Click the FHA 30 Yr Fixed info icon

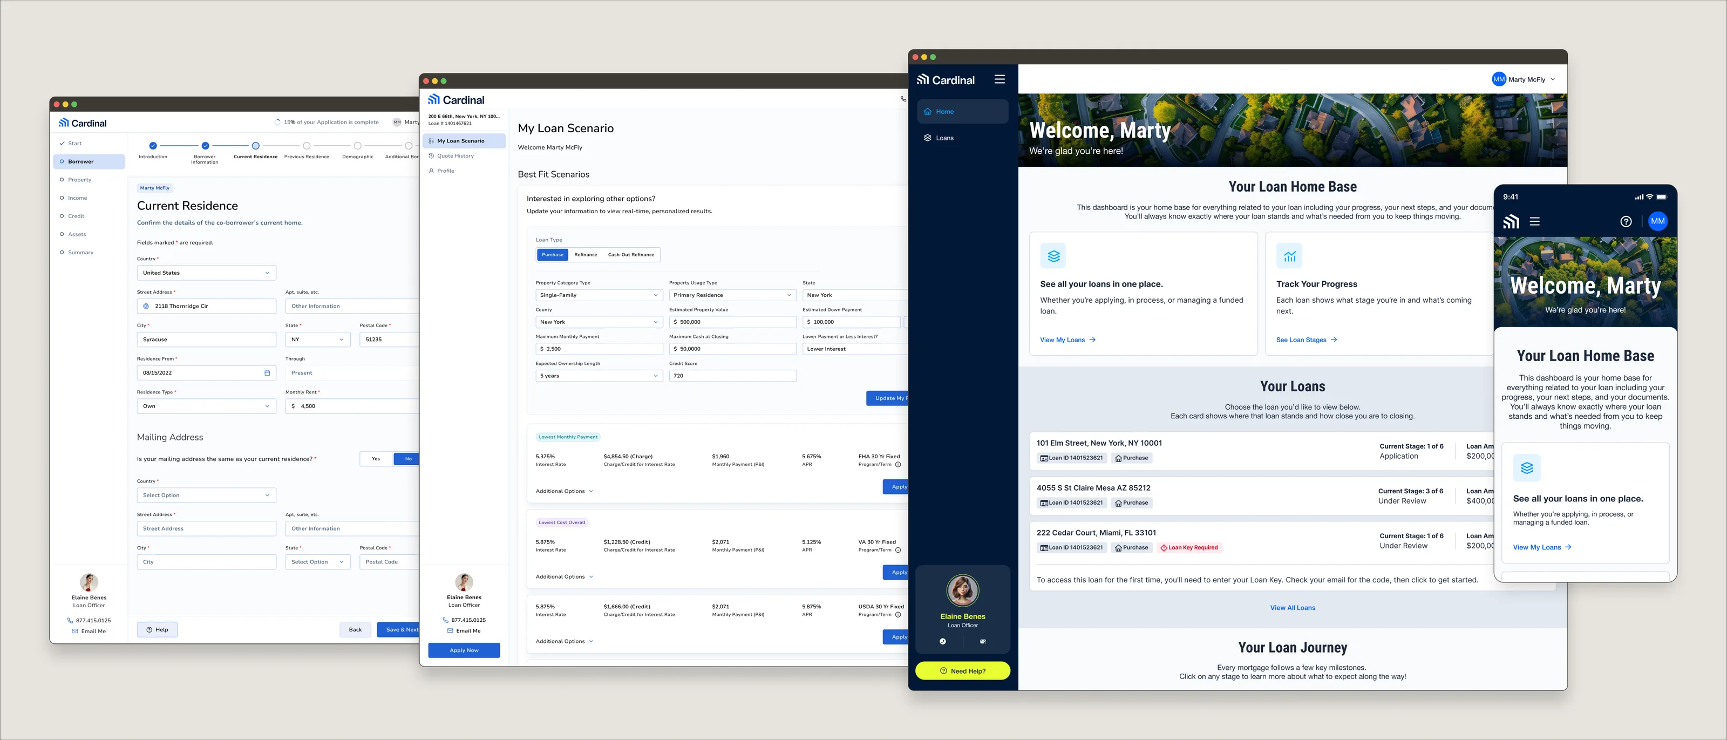pos(898,465)
